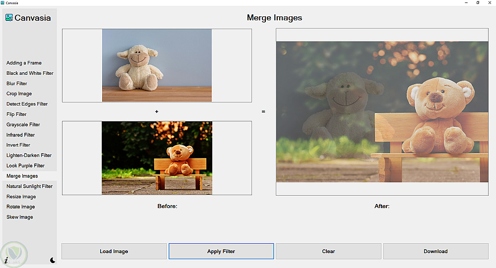Open Natural Sunlight Filter
The height and width of the screenshot is (268, 496).
point(29,186)
